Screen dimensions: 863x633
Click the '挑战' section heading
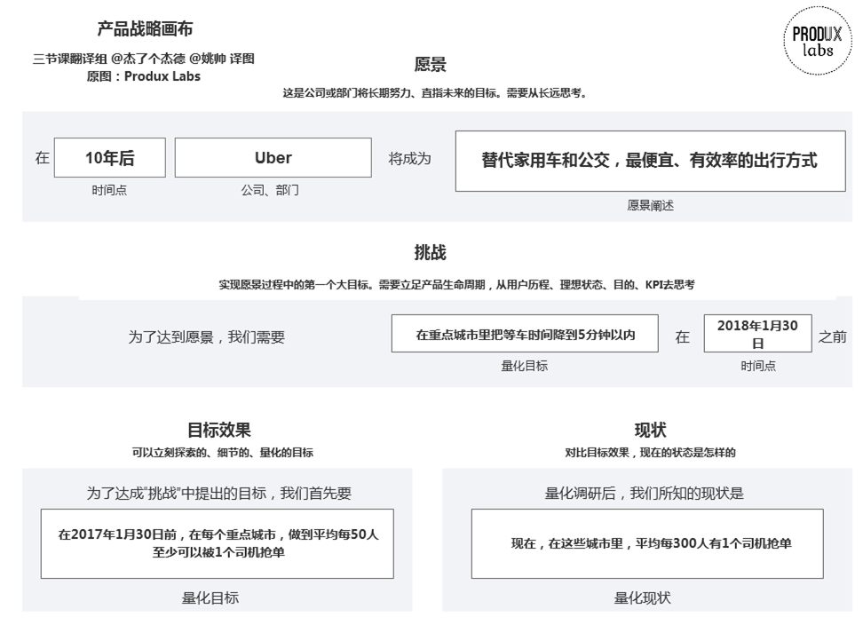click(x=430, y=252)
